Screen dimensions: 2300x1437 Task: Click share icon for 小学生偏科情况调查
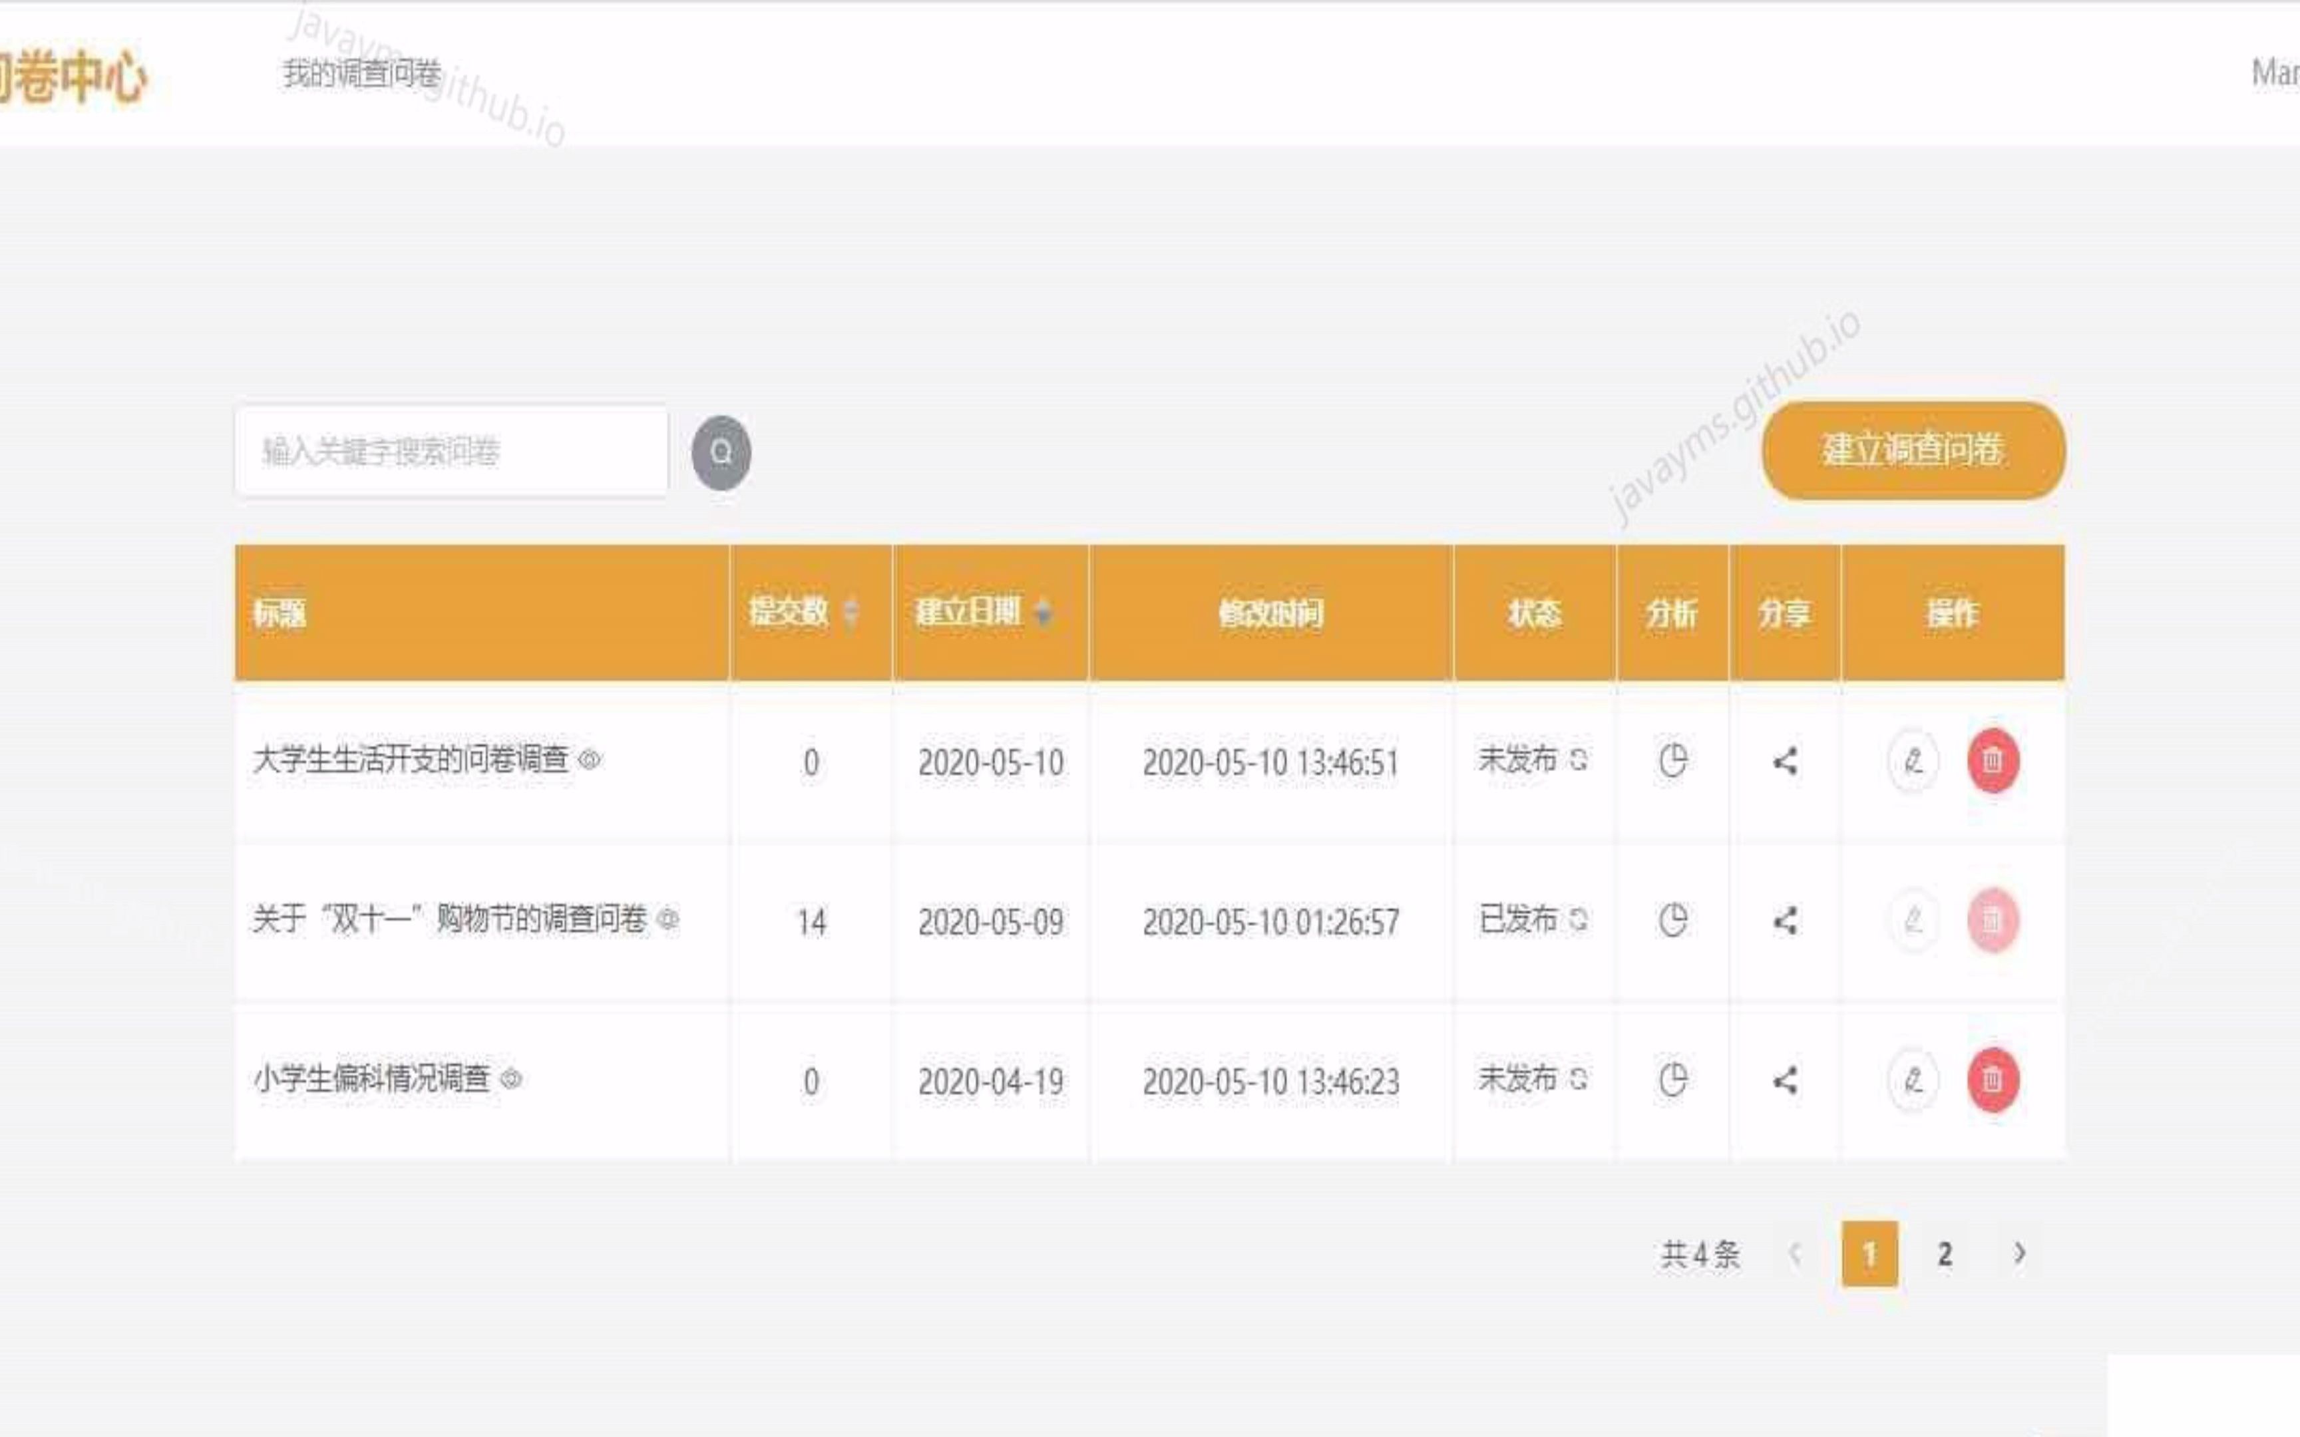[x=1785, y=1080]
